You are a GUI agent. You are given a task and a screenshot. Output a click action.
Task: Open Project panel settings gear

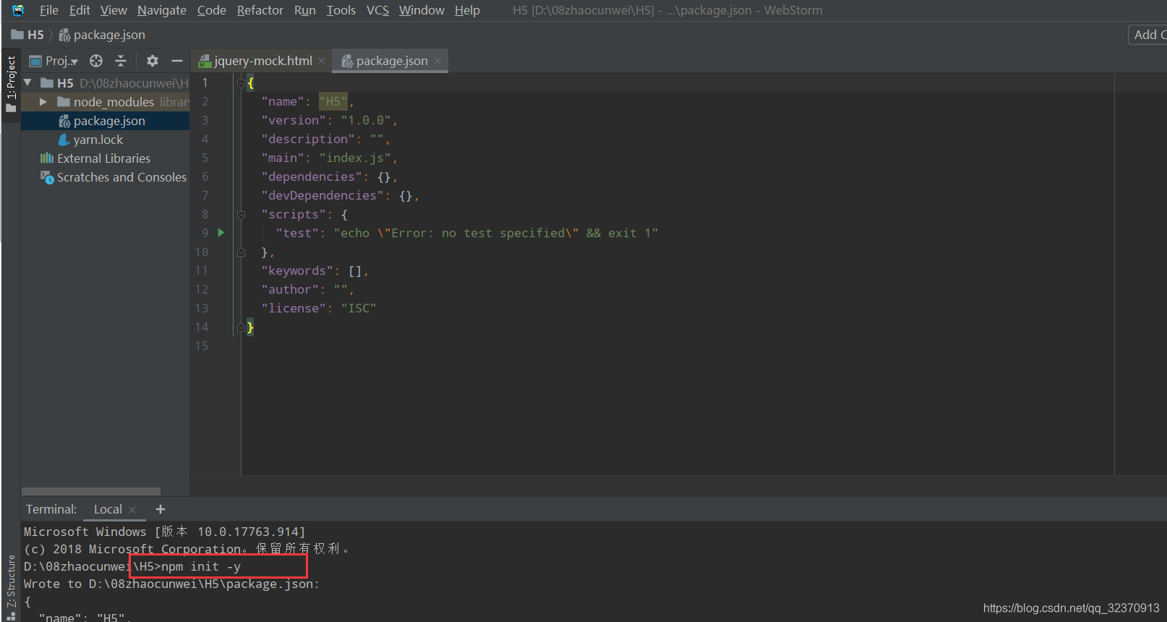tap(153, 61)
